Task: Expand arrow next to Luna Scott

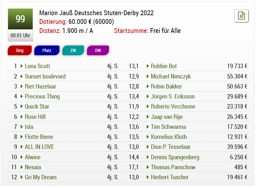Action: tap(22, 66)
